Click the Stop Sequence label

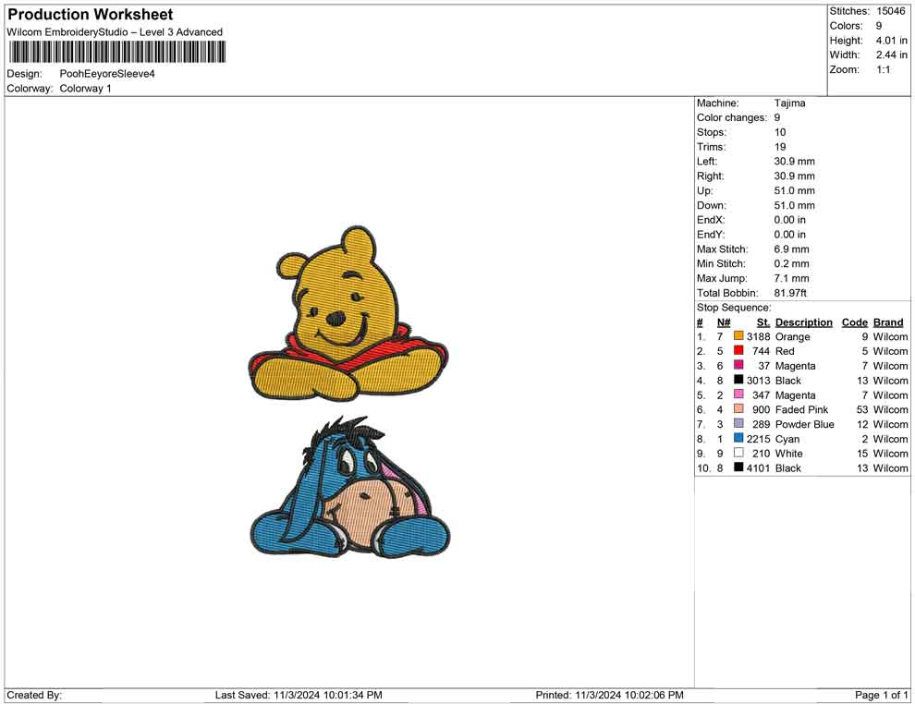(734, 308)
